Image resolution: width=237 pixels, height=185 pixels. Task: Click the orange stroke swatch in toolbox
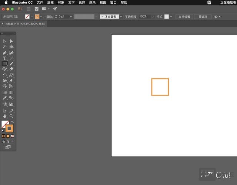click(10, 128)
